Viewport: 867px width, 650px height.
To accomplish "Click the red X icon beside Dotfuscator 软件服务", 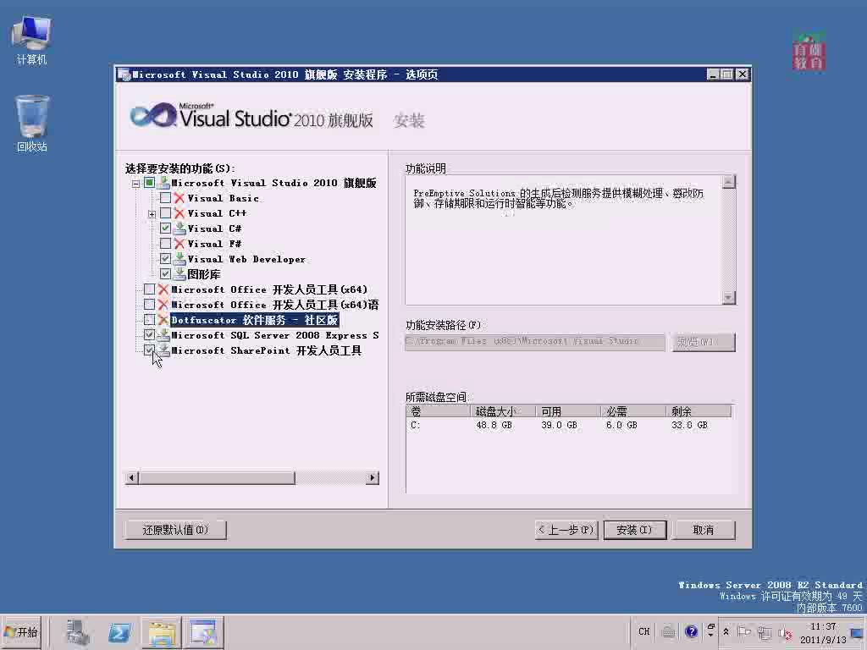I will point(163,320).
